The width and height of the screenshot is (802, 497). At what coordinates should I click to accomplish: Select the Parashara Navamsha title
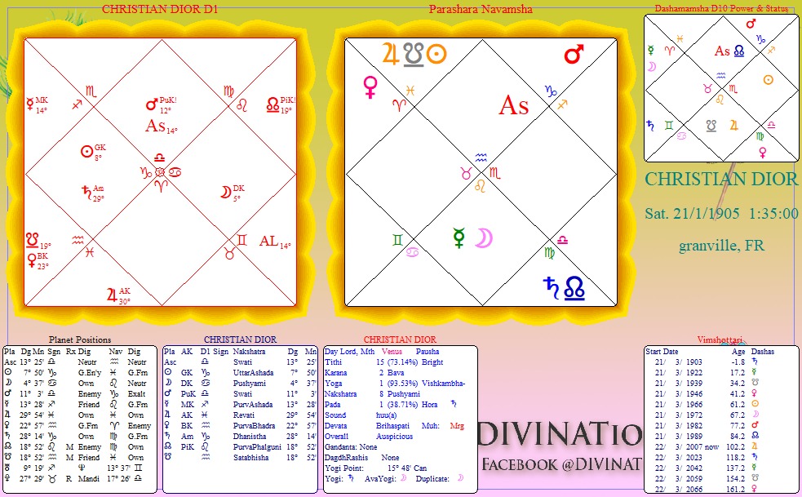pyautogui.click(x=481, y=9)
